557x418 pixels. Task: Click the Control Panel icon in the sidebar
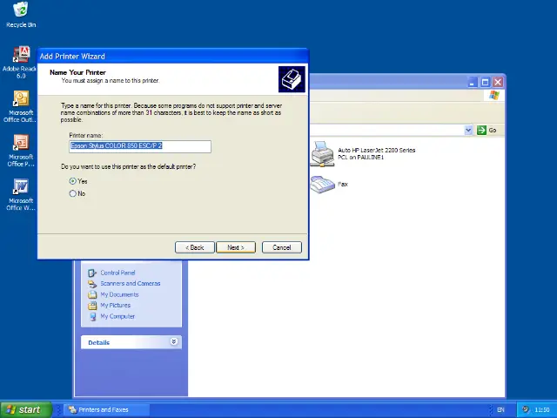coord(92,273)
